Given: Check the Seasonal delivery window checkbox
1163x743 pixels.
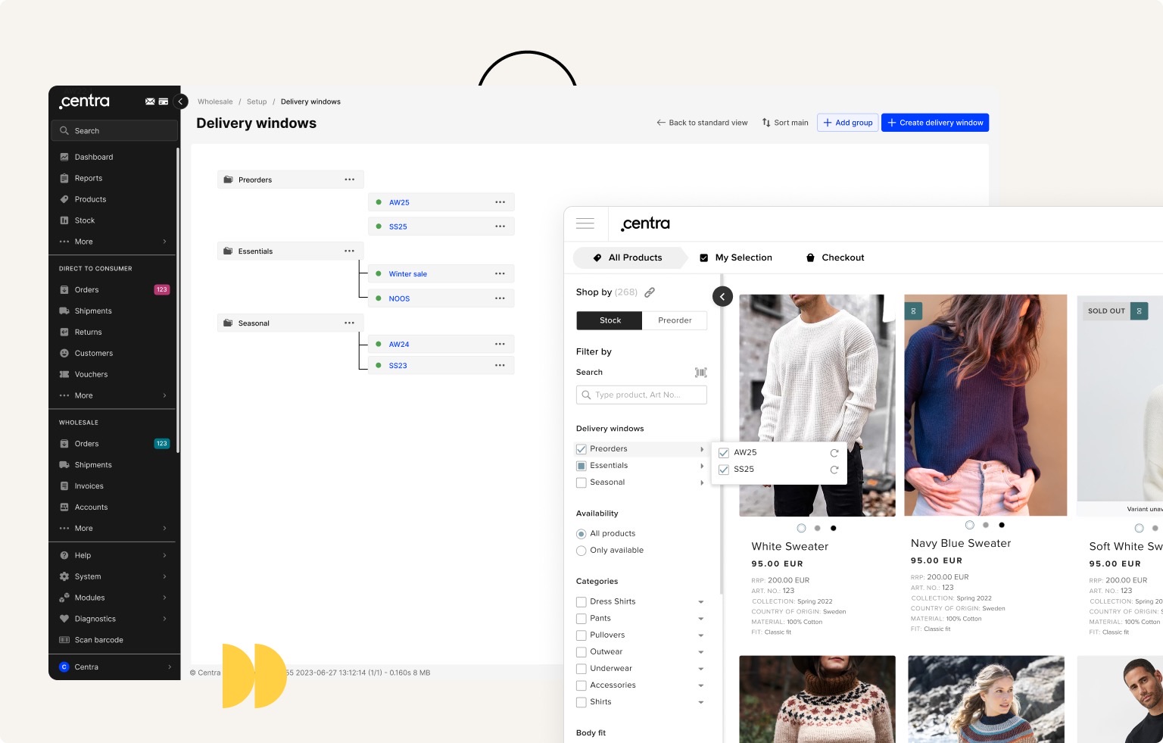Looking at the screenshot, I should tap(581, 482).
